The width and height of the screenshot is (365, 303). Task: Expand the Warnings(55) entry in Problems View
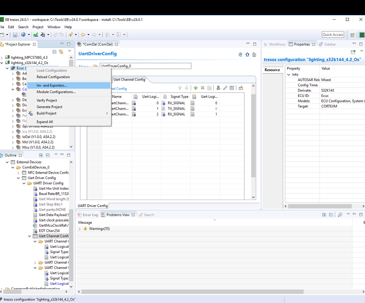point(80,229)
